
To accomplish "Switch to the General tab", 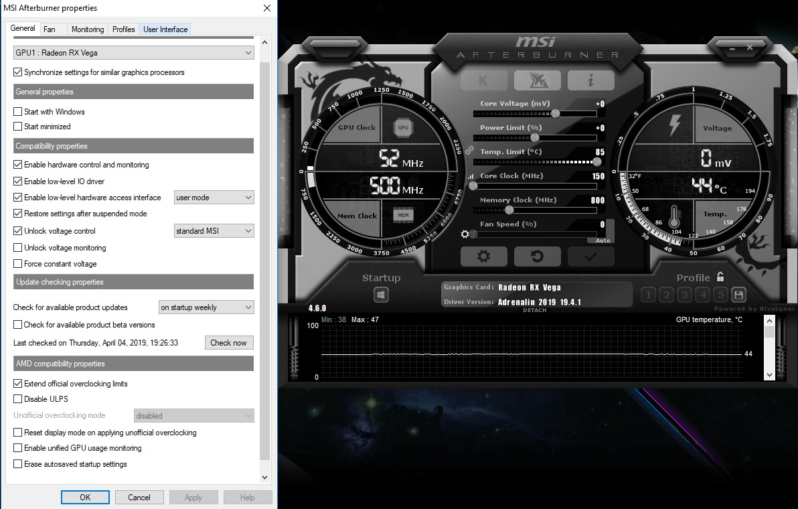I will (23, 29).
